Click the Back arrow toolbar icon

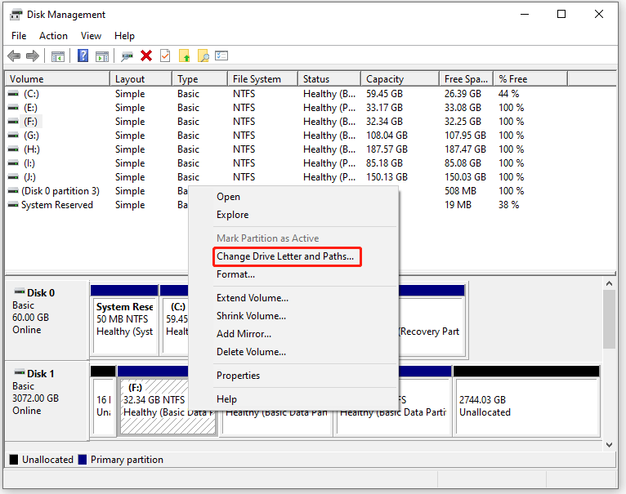(x=14, y=56)
